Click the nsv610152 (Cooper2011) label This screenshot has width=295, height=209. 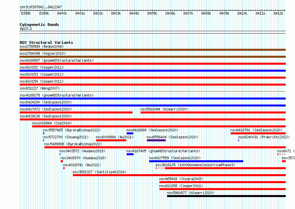[42, 67]
